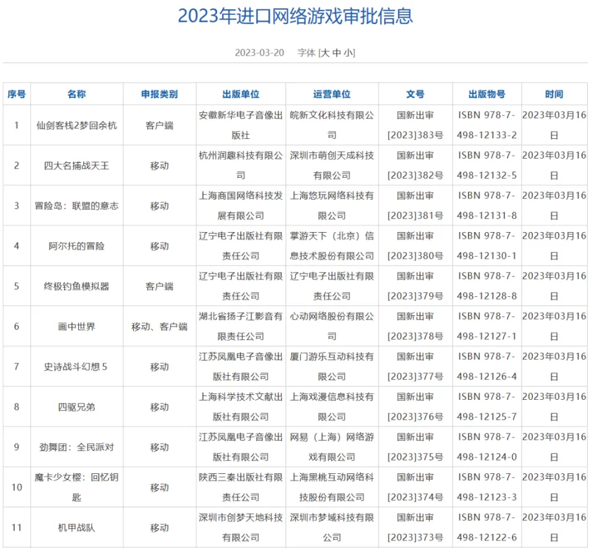Image resolution: width=592 pixels, height=548 pixels.
Task: Click the 冒险岛：联盟的意志 cell
Action: pos(76,205)
